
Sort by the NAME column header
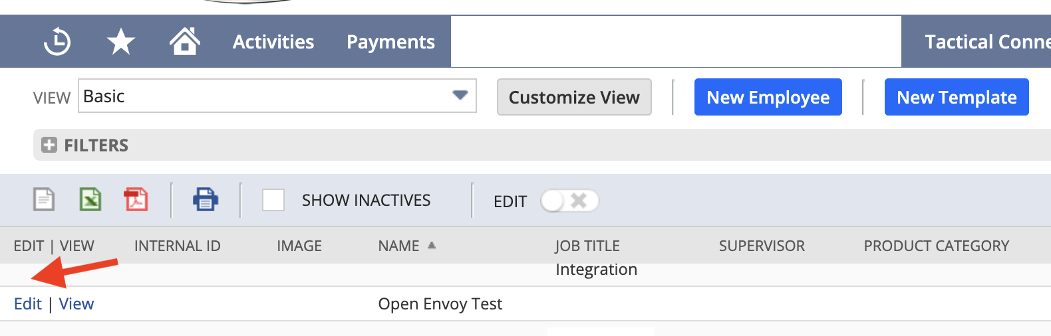(x=398, y=246)
